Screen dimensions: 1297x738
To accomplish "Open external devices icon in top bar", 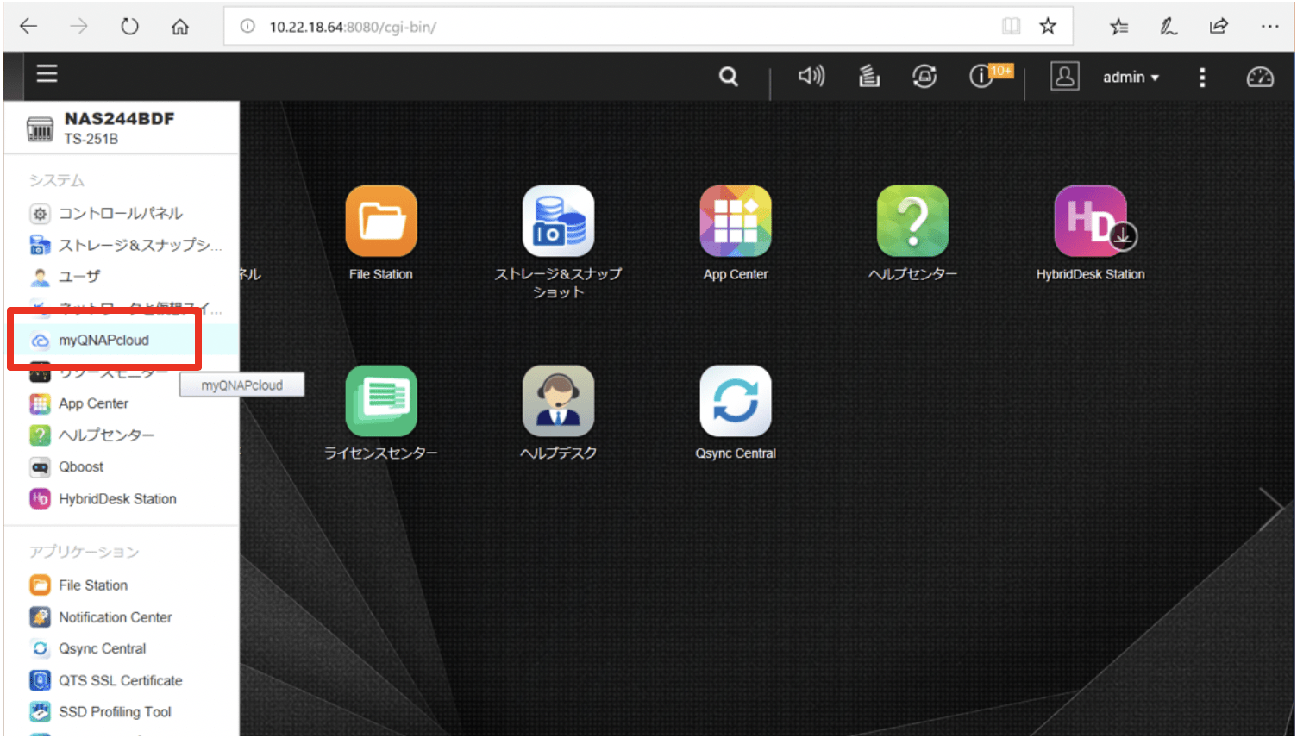I will (924, 77).
